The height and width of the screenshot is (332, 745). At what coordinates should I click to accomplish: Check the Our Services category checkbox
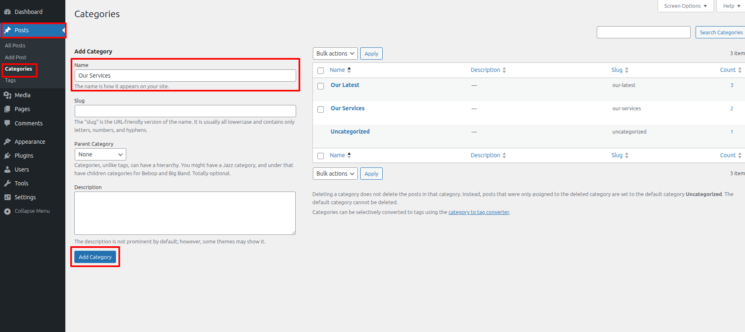click(x=321, y=109)
